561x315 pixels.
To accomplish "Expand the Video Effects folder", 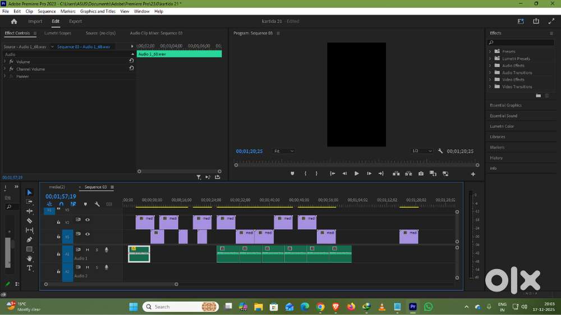I will click(490, 80).
